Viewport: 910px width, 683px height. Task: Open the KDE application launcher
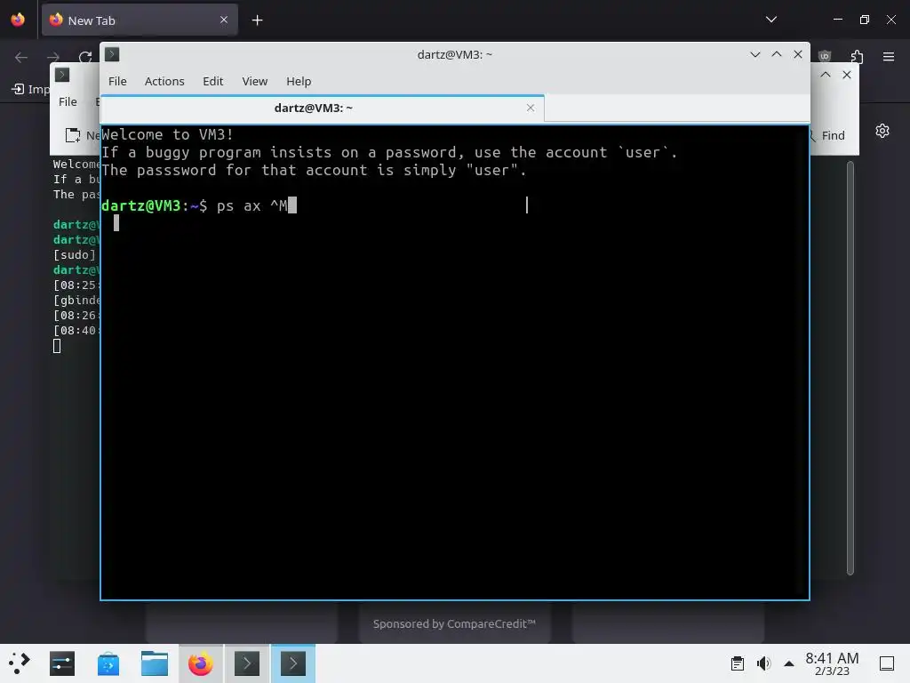20,663
